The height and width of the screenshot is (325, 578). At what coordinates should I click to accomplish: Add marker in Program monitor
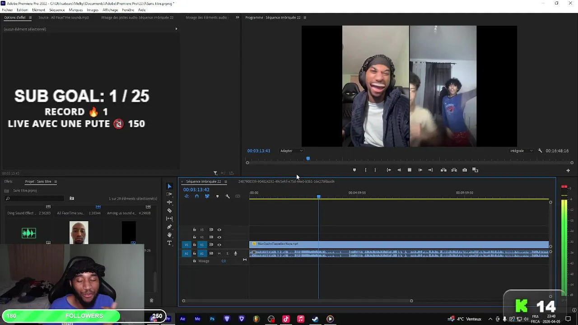pyautogui.click(x=354, y=170)
